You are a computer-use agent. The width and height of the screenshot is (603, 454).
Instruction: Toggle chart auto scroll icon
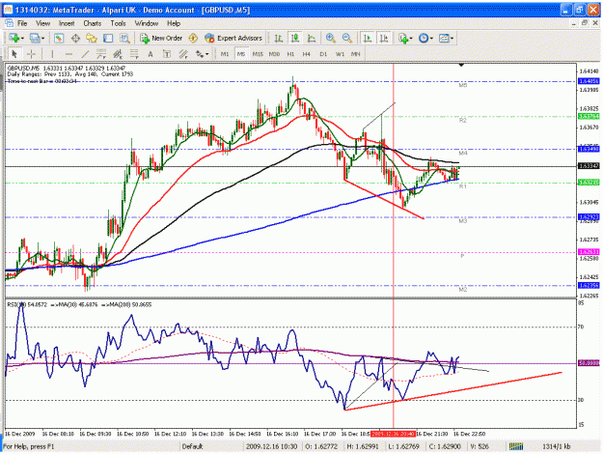368,38
